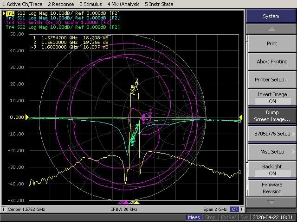Viewport: 297px width, 222px height.
Task: Click the Stop status indicator
Action: point(210,218)
